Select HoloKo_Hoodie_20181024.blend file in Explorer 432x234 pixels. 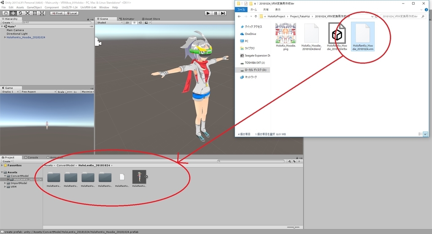[311, 37]
